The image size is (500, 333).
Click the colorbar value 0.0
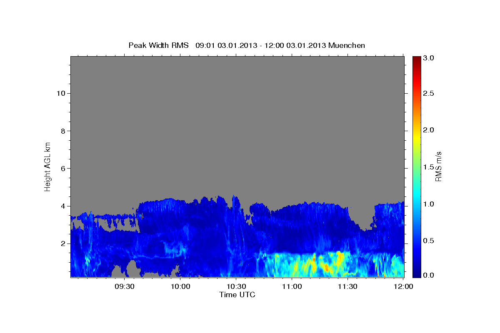click(x=429, y=275)
